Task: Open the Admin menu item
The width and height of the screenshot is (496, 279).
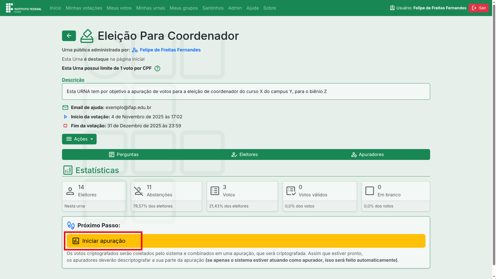Action: [x=235, y=8]
